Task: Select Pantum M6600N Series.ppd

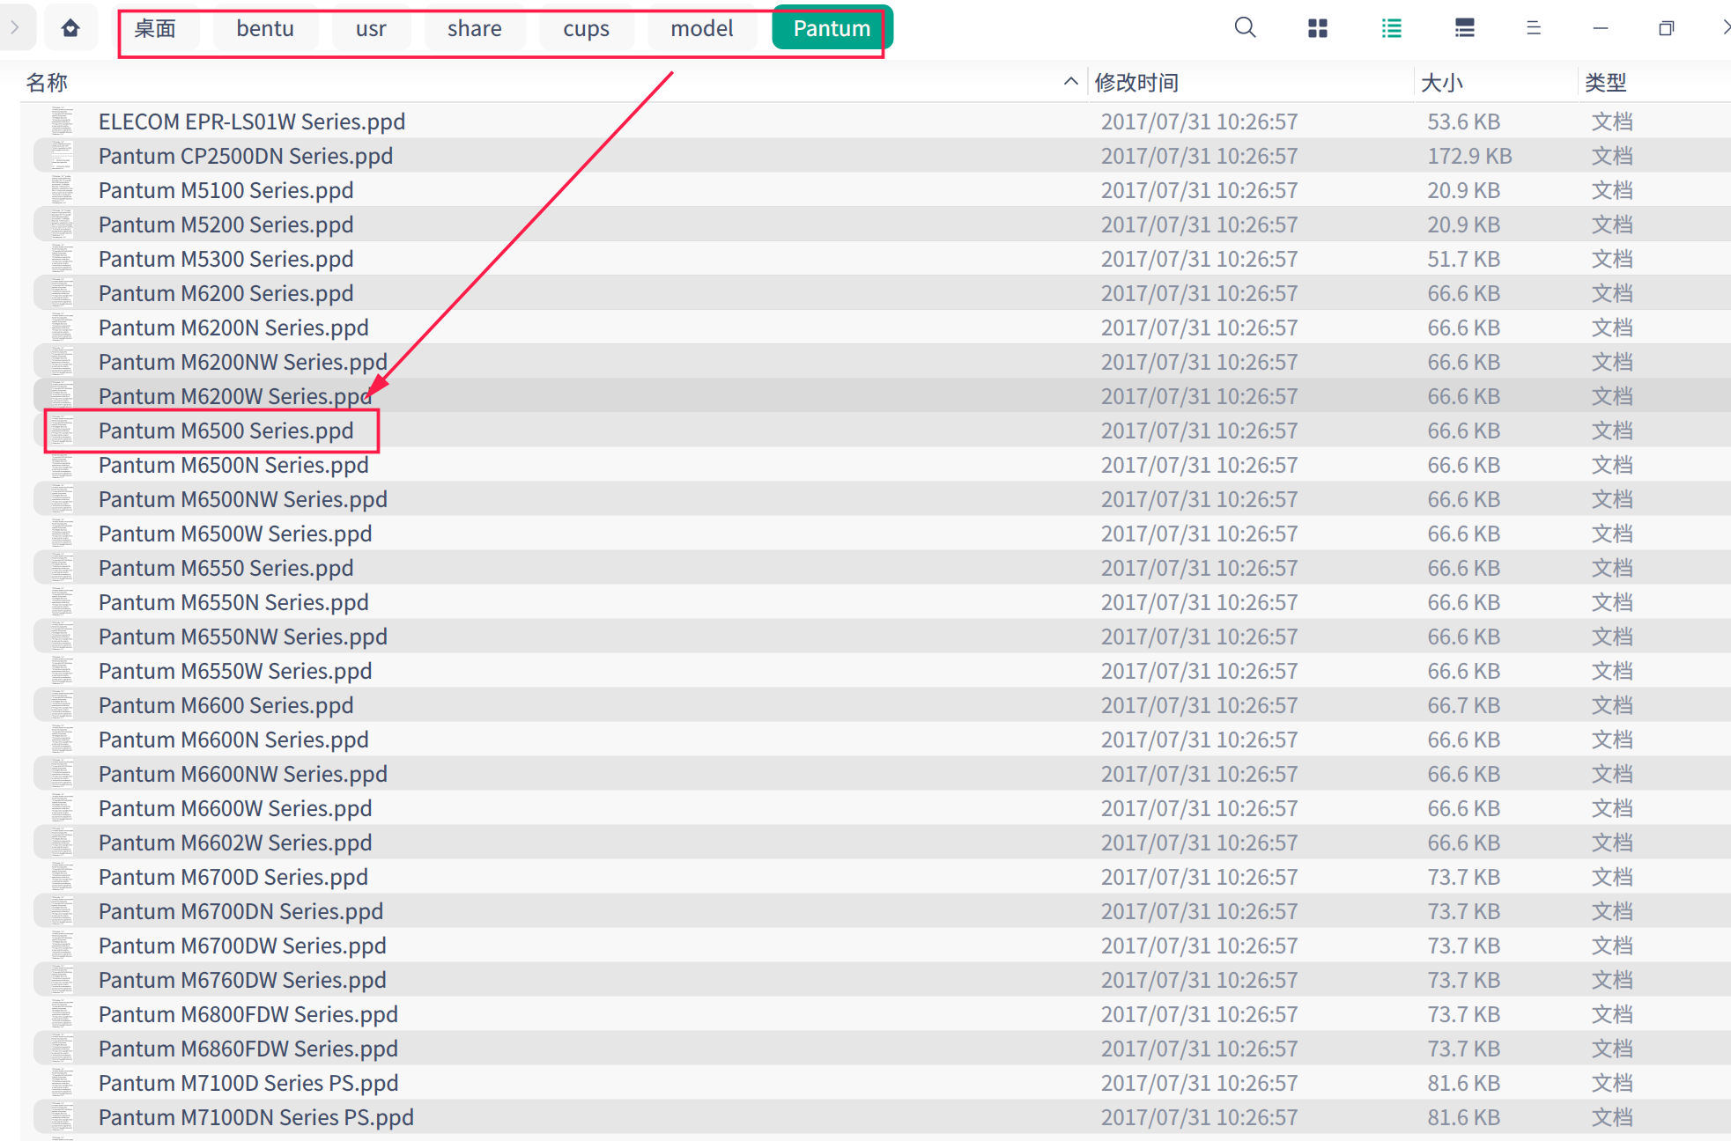Action: (x=233, y=740)
